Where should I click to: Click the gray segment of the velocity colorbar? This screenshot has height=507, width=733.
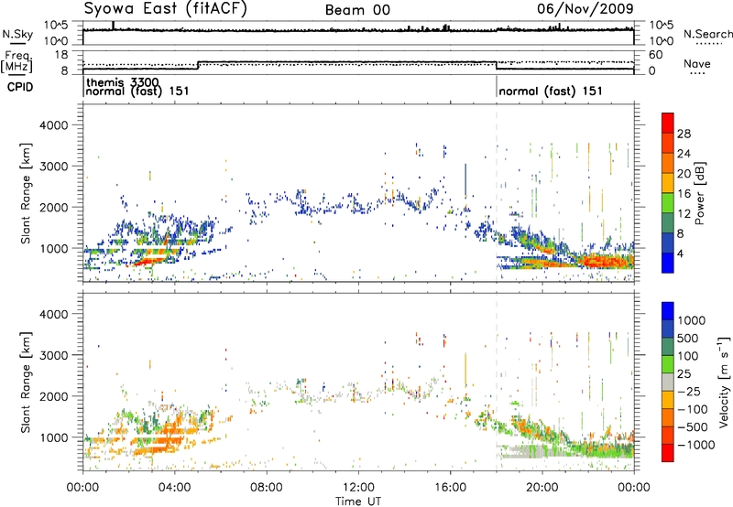tap(668, 382)
